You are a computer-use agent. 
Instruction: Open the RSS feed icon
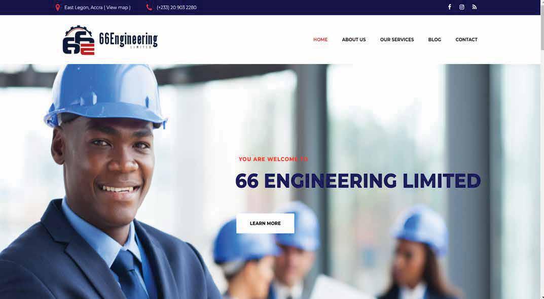tap(474, 7)
